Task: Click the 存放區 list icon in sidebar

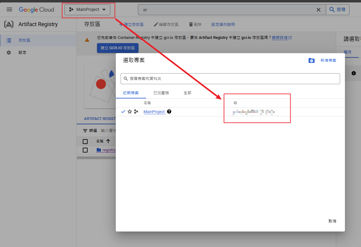Action: pos(9,40)
